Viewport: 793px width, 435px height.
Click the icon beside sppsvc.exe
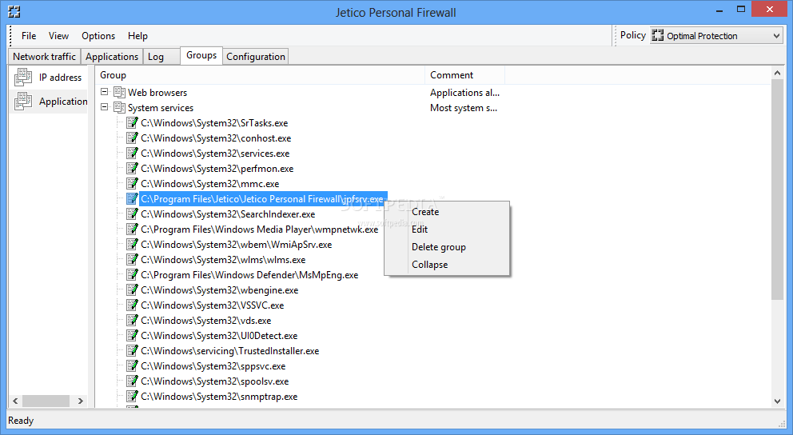(x=132, y=365)
